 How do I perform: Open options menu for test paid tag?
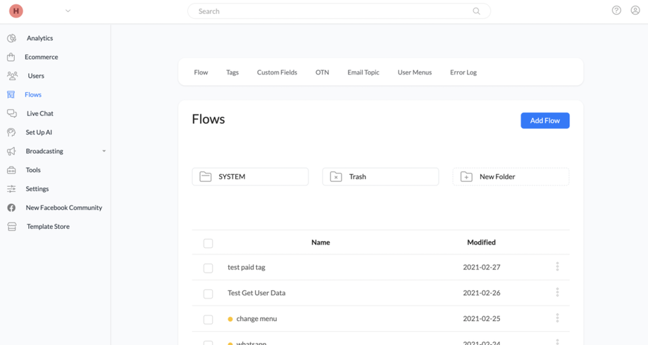pos(557,267)
